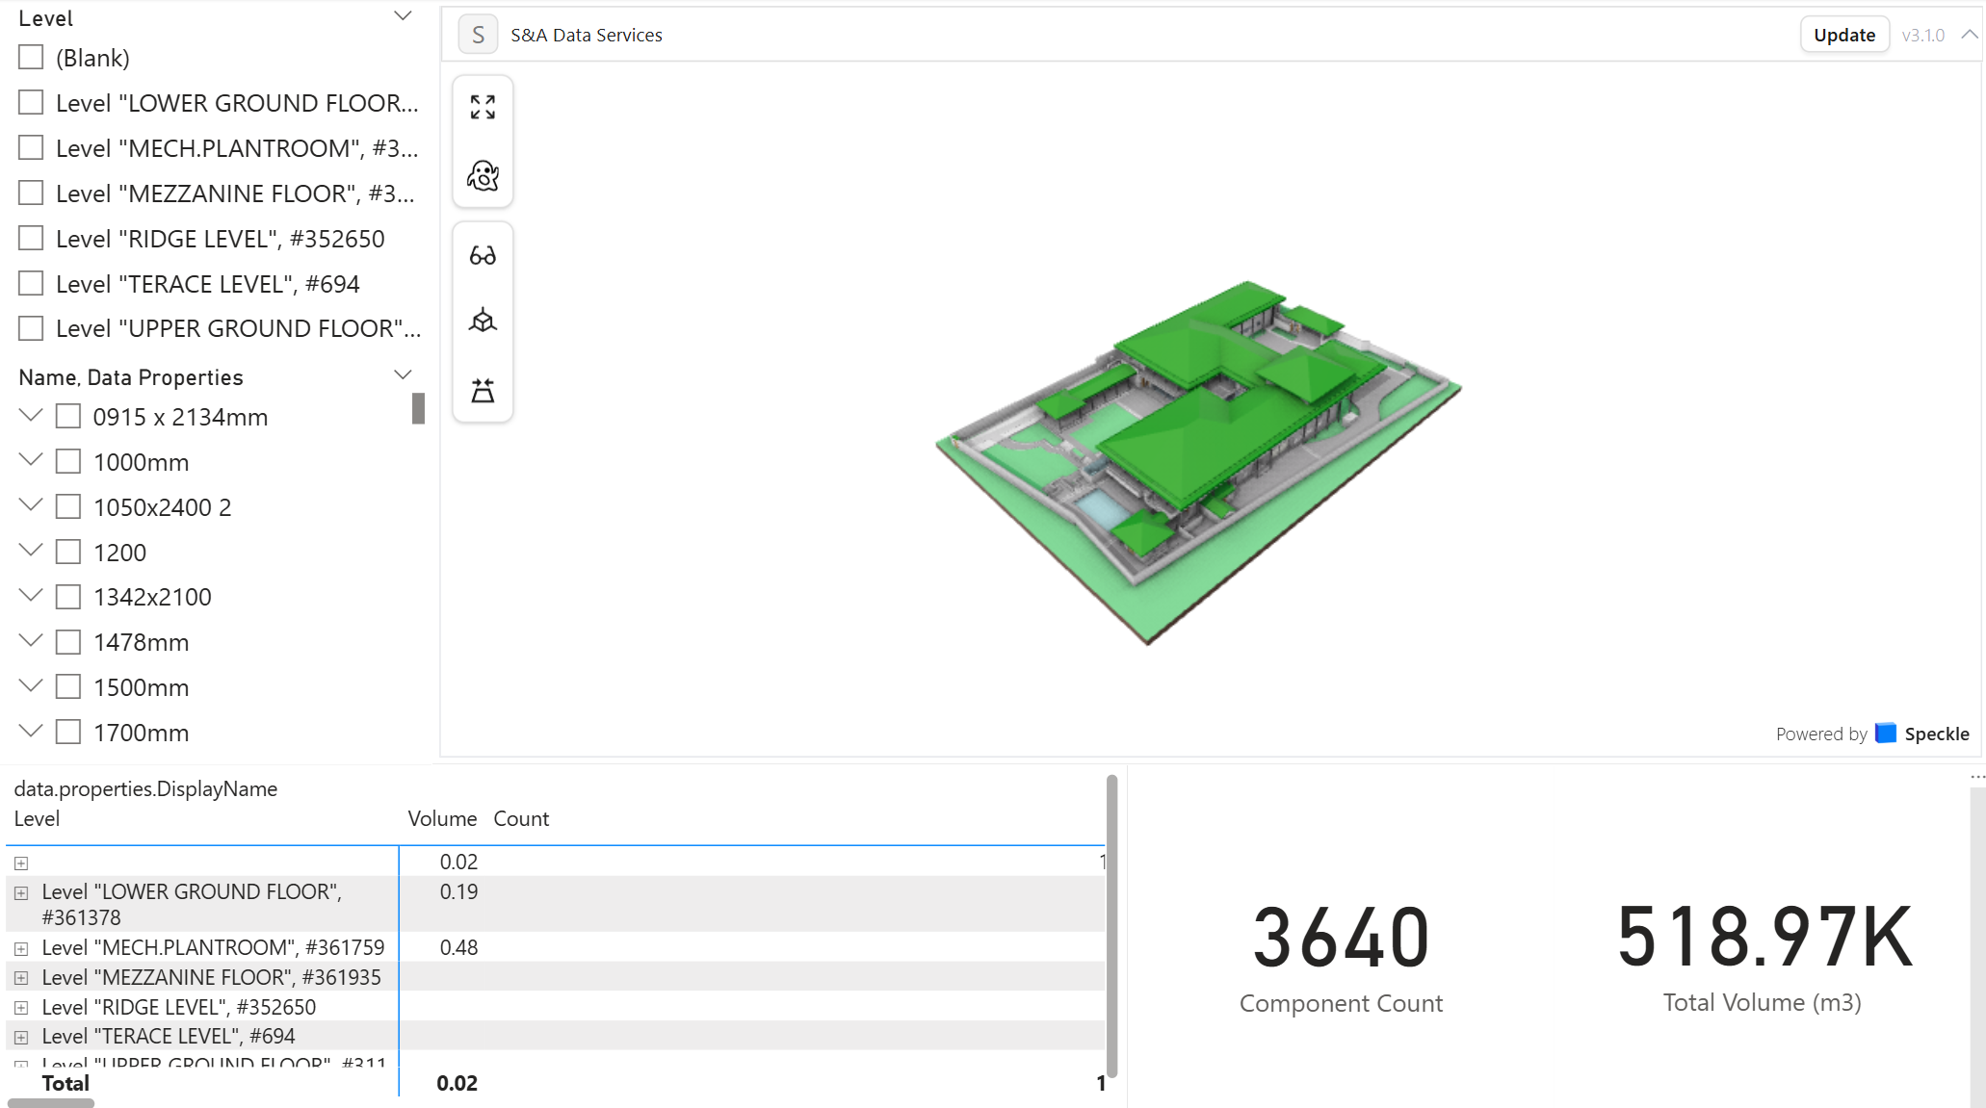Click the slicer list scrollbar
Screen dimensions: 1986x1108
(x=416, y=409)
